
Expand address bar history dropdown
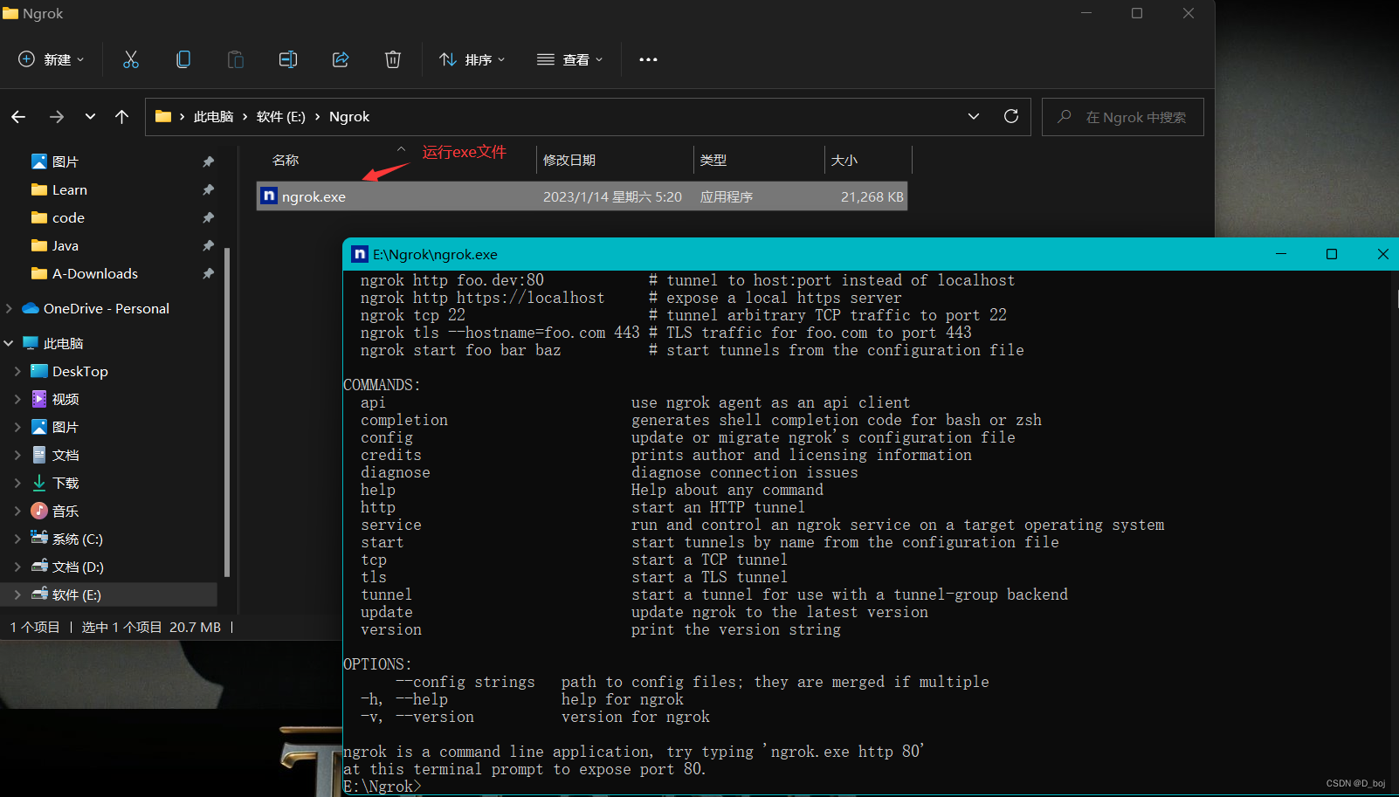click(974, 116)
